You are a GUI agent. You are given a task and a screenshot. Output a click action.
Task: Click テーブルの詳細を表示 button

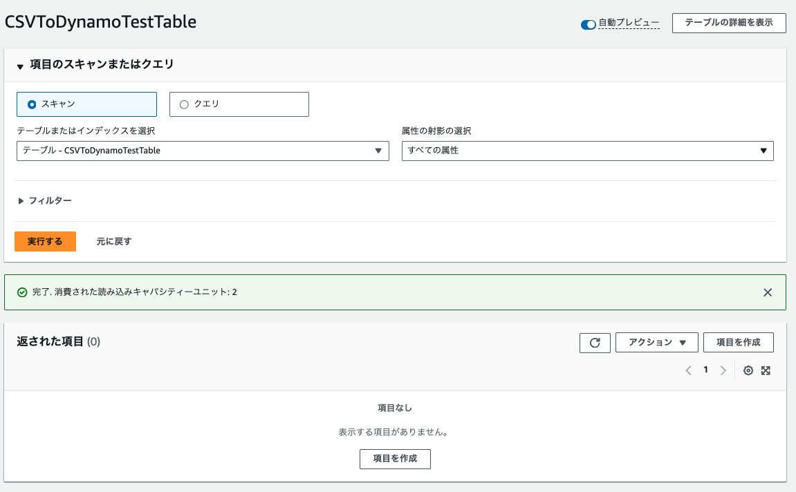click(x=729, y=23)
